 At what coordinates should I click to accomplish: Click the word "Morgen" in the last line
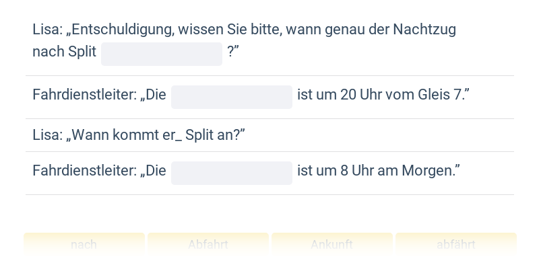pyautogui.click(x=427, y=171)
